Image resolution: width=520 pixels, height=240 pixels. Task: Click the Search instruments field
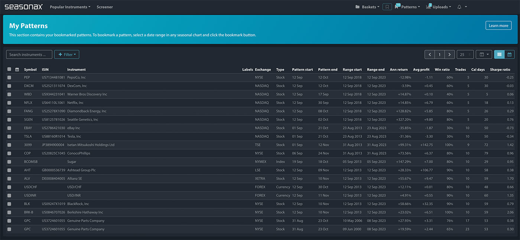point(29,54)
